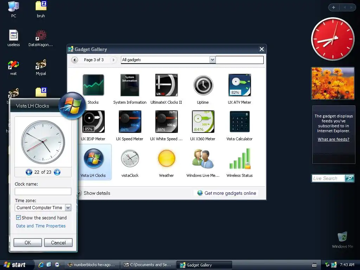Screen dimensions: 360x270
Task: Open the Mypal desktop shortcut
Action: [41, 68]
